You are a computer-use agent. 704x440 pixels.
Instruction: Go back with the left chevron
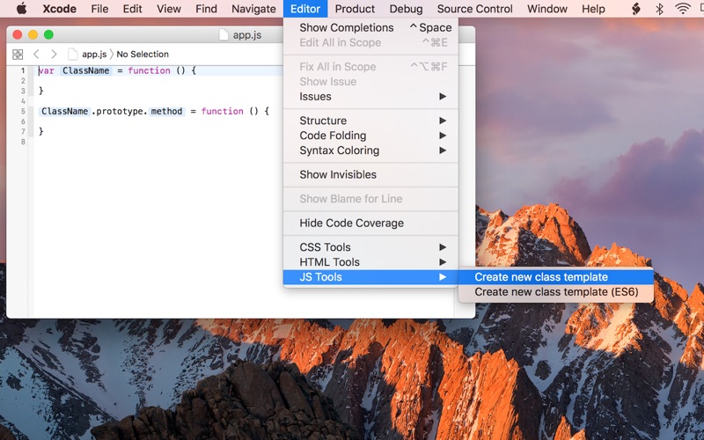coord(36,55)
